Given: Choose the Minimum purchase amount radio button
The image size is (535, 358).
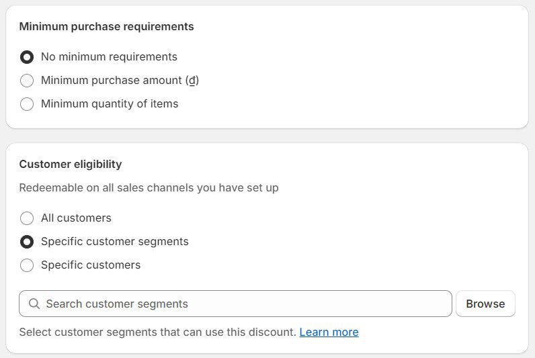Looking at the screenshot, I should 27,81.
